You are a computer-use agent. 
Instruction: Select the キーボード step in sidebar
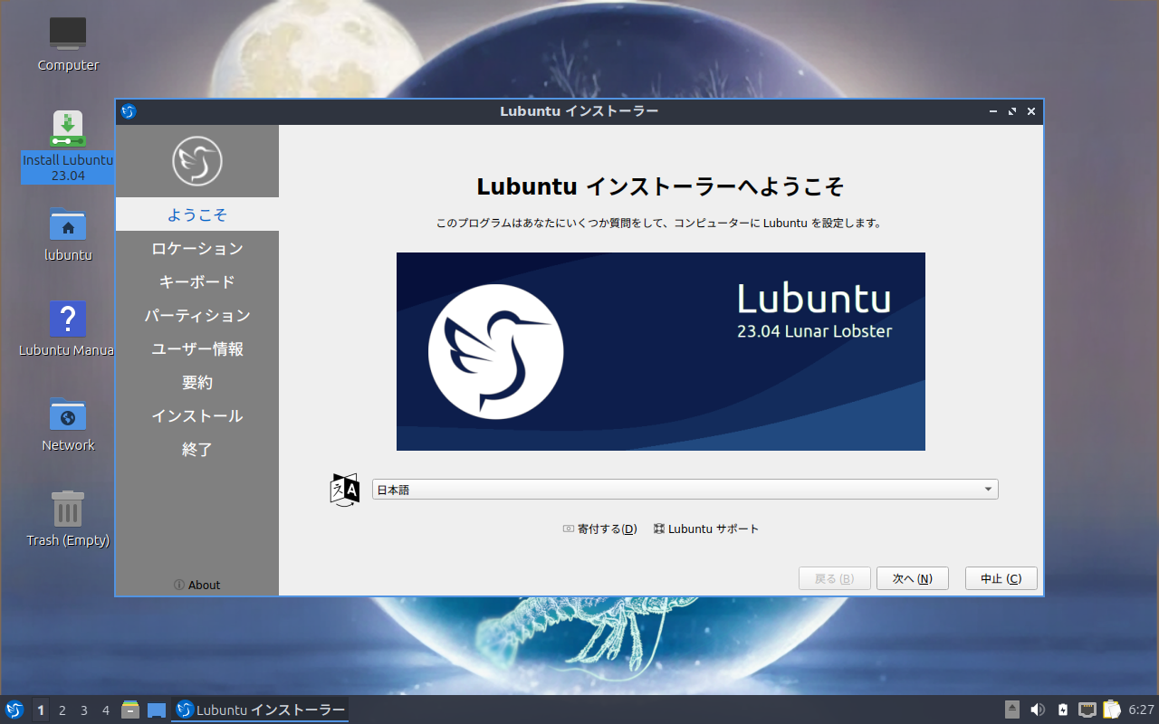pyautogui.click(x=197, y=281)
